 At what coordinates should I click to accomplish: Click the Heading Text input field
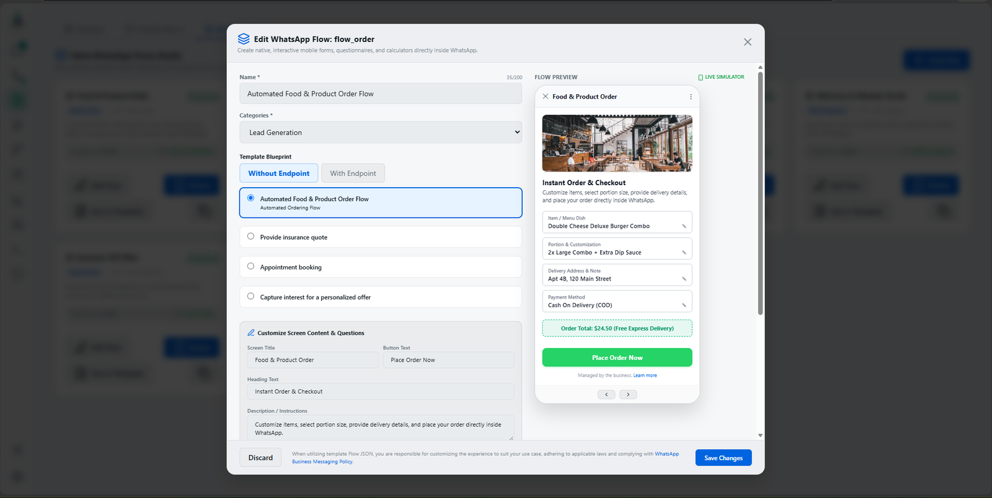click(x=381, y=391)
